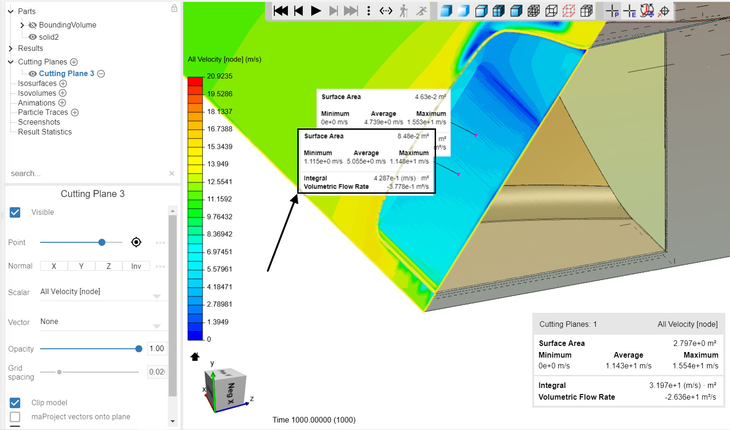Remove Cutting Plane 3 with minus icon
This screenshot has height=430, width=730.
[101, 74]
